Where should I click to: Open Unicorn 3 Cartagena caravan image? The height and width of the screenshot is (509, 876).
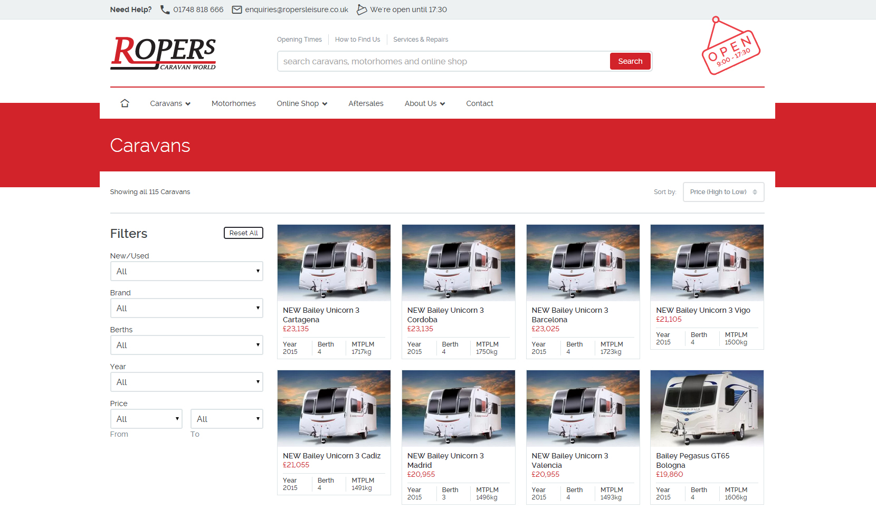click(x=334, y=263)
